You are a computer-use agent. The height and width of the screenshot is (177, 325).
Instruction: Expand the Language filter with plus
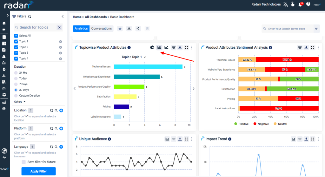(x=61, y=147)
